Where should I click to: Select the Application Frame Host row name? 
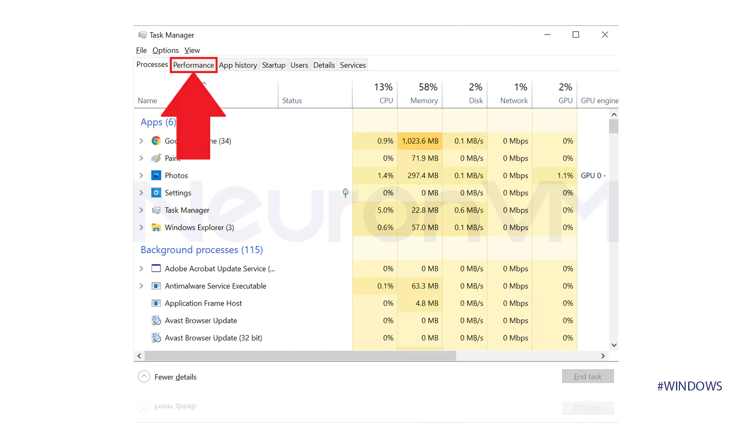click(203, 303)
